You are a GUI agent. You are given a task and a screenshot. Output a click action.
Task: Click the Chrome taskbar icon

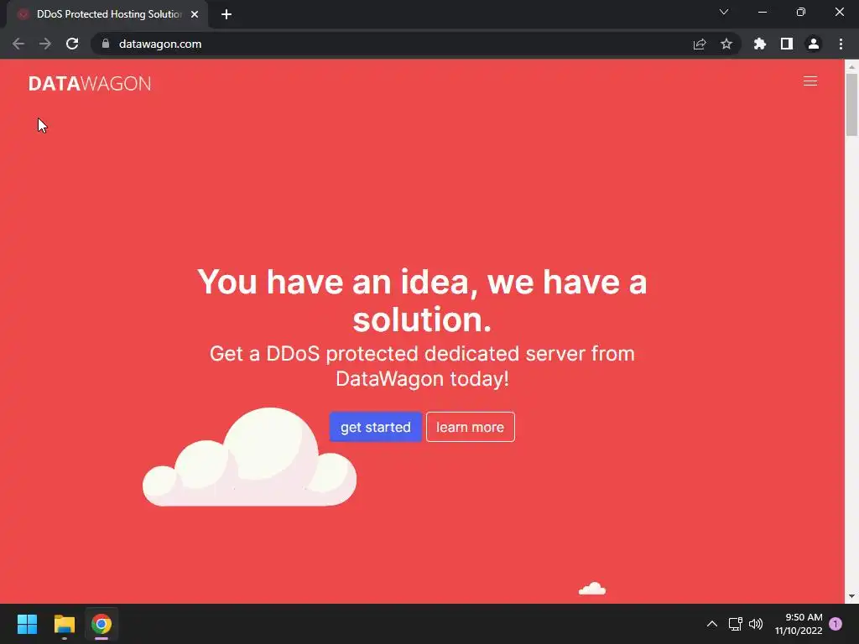(x=102, y=624)
